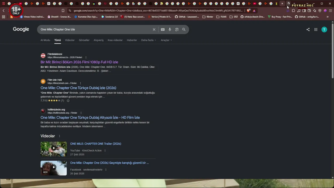Expand the Araçlar tools dropdown
This screenshot has width=334, height=188.
[x=166, y=40]
